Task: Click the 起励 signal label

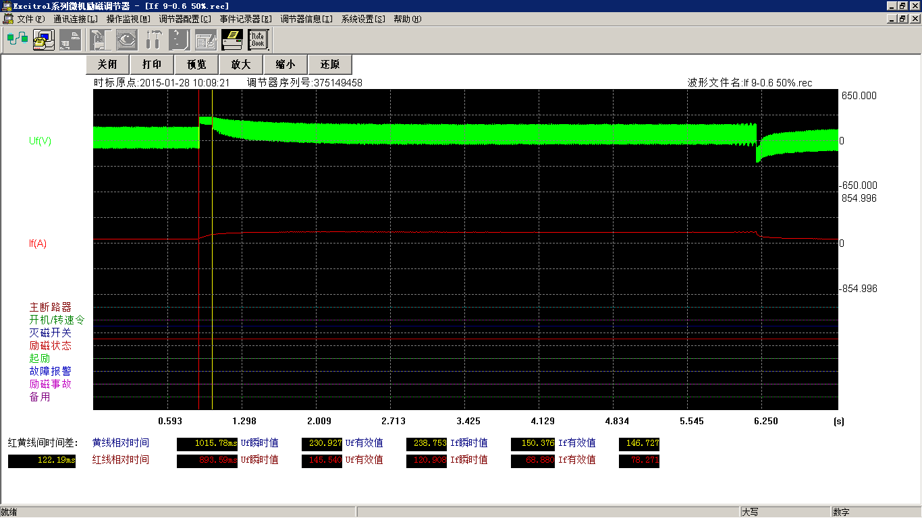Action: pyautogui.click(x=40, y=358)
